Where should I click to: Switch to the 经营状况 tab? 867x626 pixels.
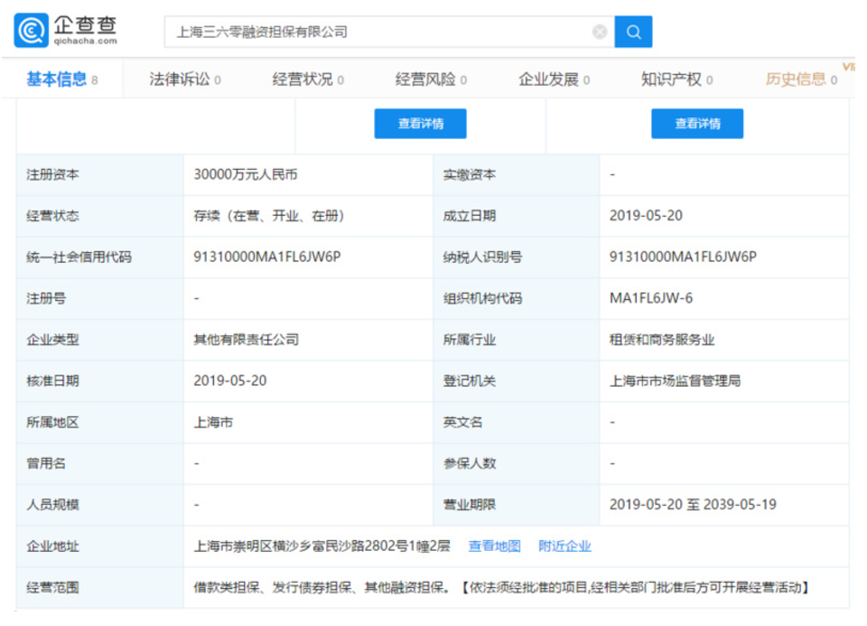(x=307, y=79)
